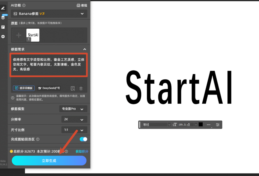
Task: Open the 提示词模板 prompt templates
Action: pos(24,88)
